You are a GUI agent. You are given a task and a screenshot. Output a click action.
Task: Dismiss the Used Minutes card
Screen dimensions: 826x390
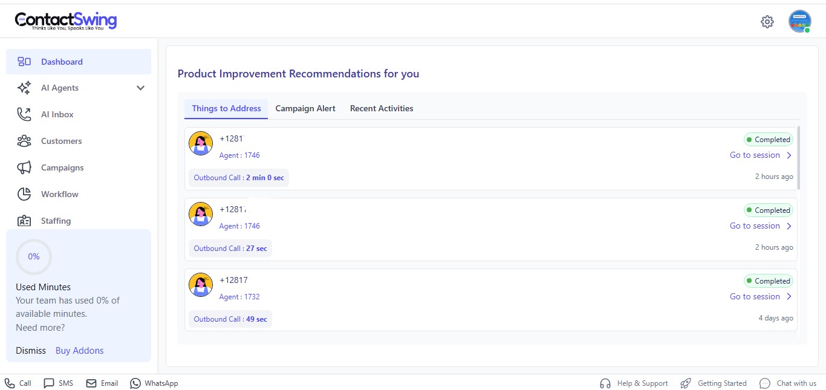31,351
